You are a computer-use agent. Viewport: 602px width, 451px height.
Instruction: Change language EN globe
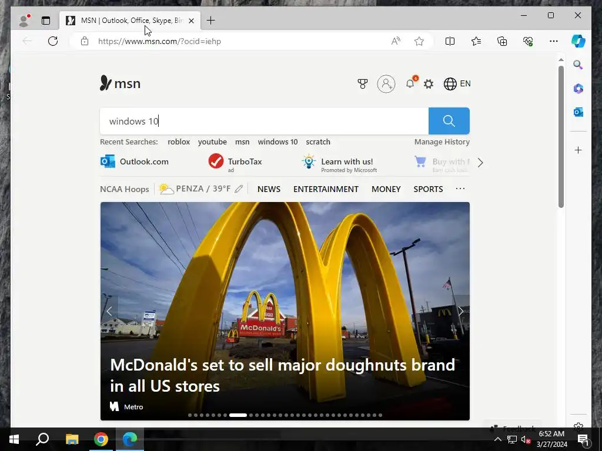tap(457, 83)
